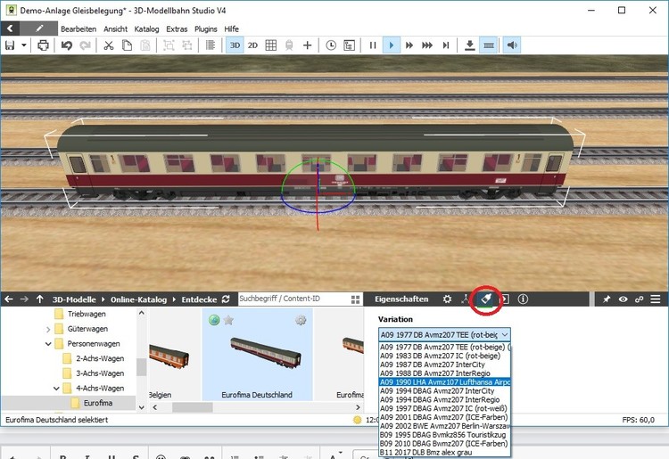Navigate back in the catalog

pyautogui.click(x=9, y=299)
